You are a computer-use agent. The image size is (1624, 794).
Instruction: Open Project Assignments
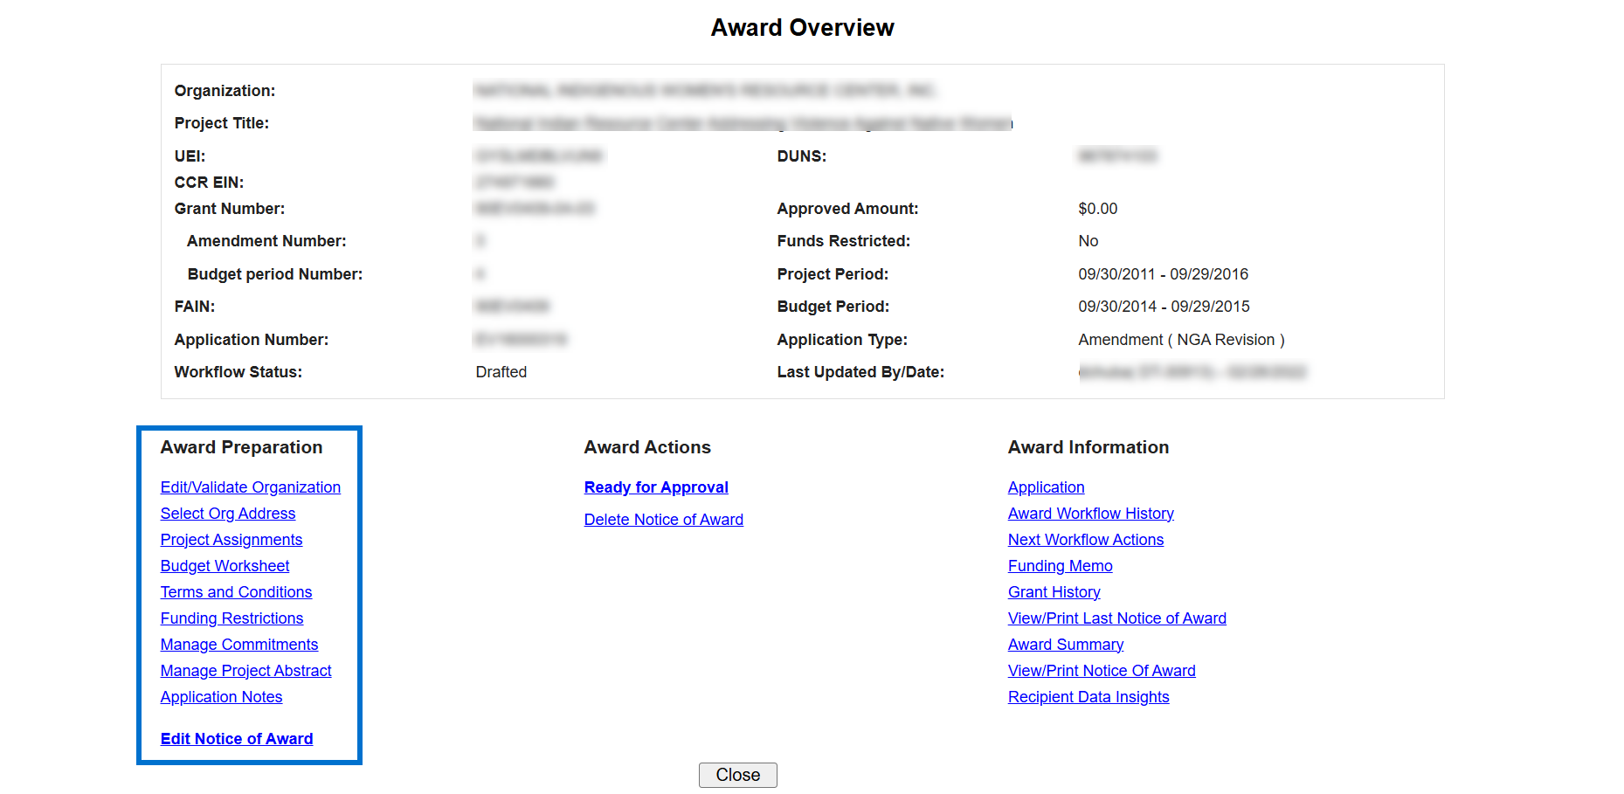pyautogui.click(x=231, y=540)
